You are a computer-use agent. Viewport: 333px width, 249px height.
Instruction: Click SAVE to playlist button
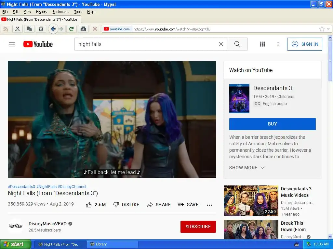click(188, 205)
